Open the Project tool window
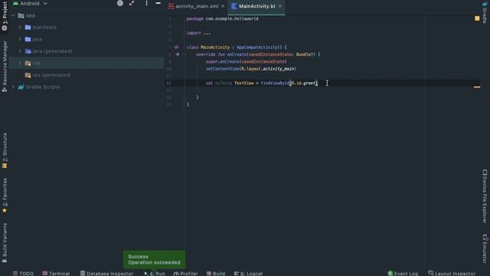490x276 pixels. (x=5, y=15)
